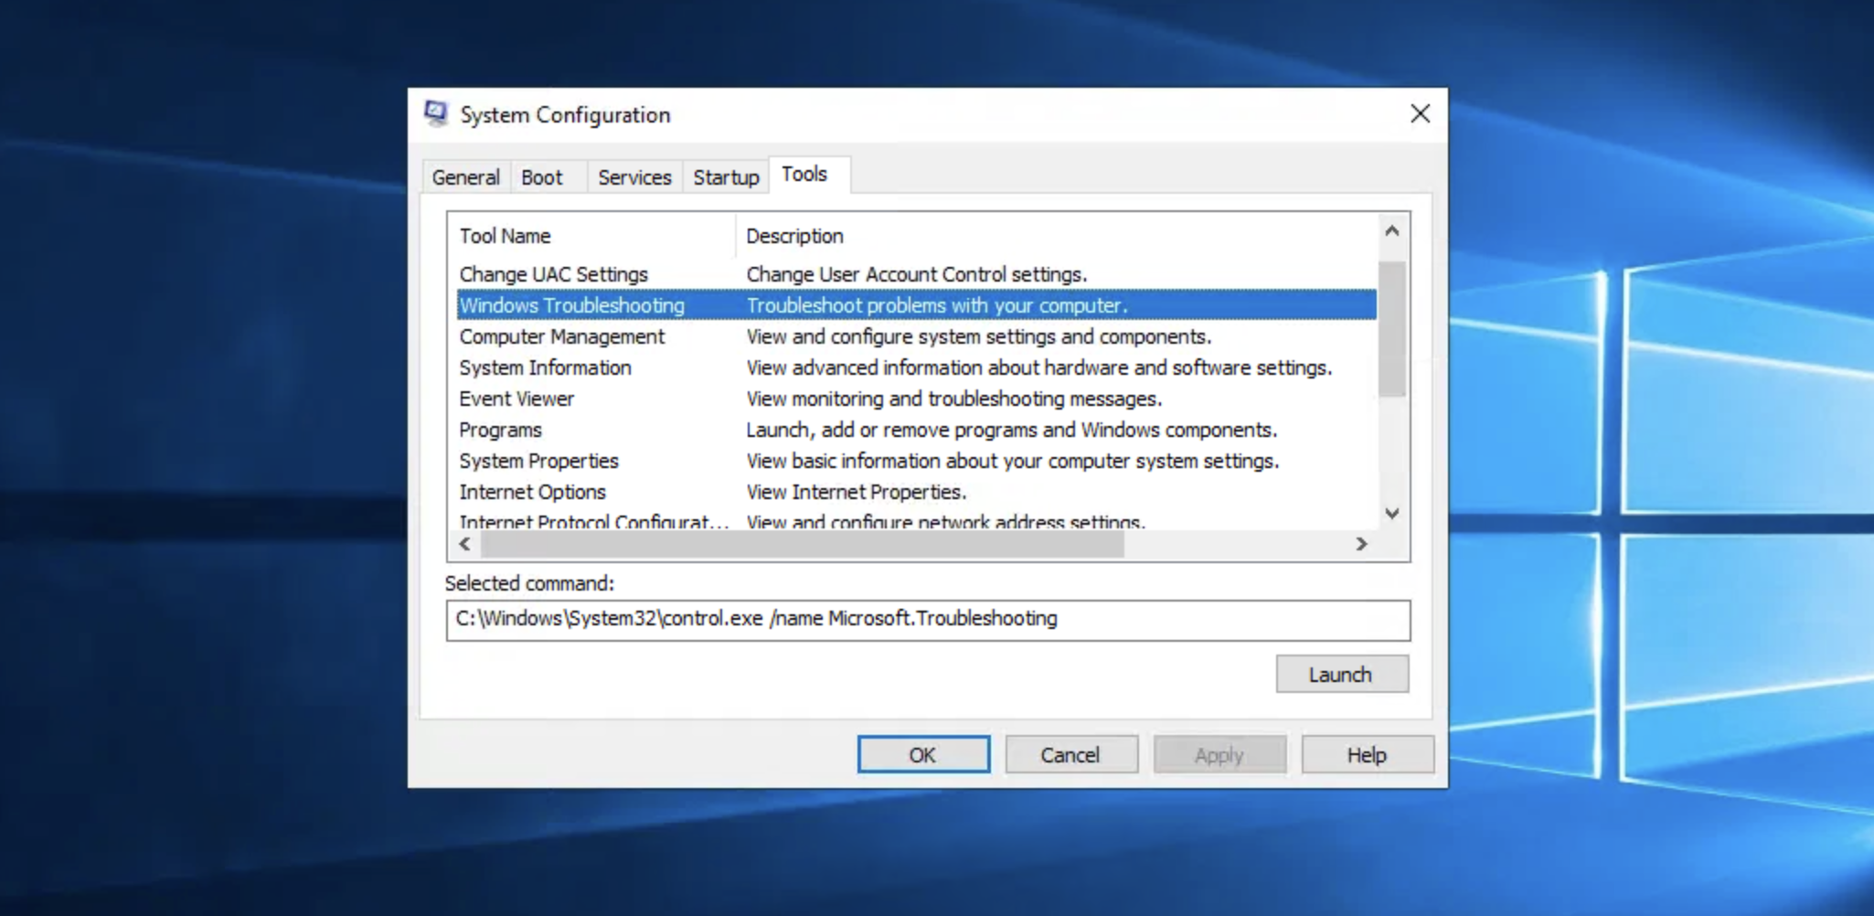
Task: Click the horizontal scroll right arrow
Action: tap(1361, 544)
